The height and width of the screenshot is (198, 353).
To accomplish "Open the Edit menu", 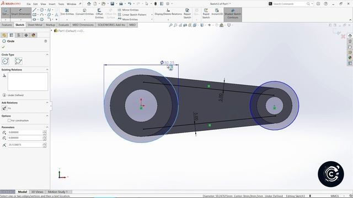I will pyautogui.click(x=35, y=4).
